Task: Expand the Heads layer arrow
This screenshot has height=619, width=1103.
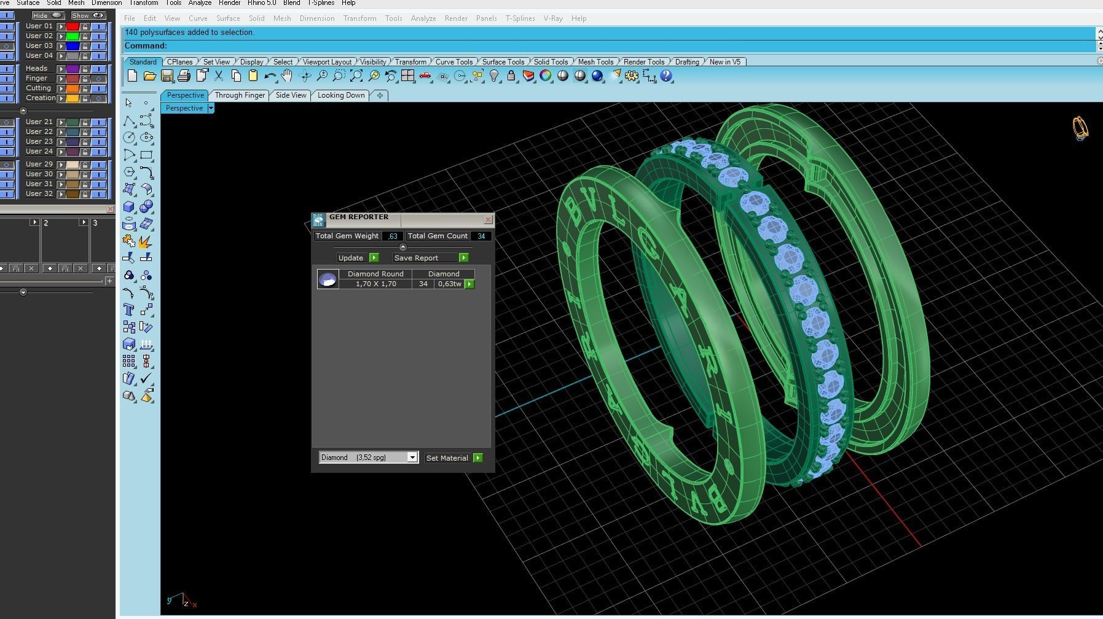Action: point(61,69)
